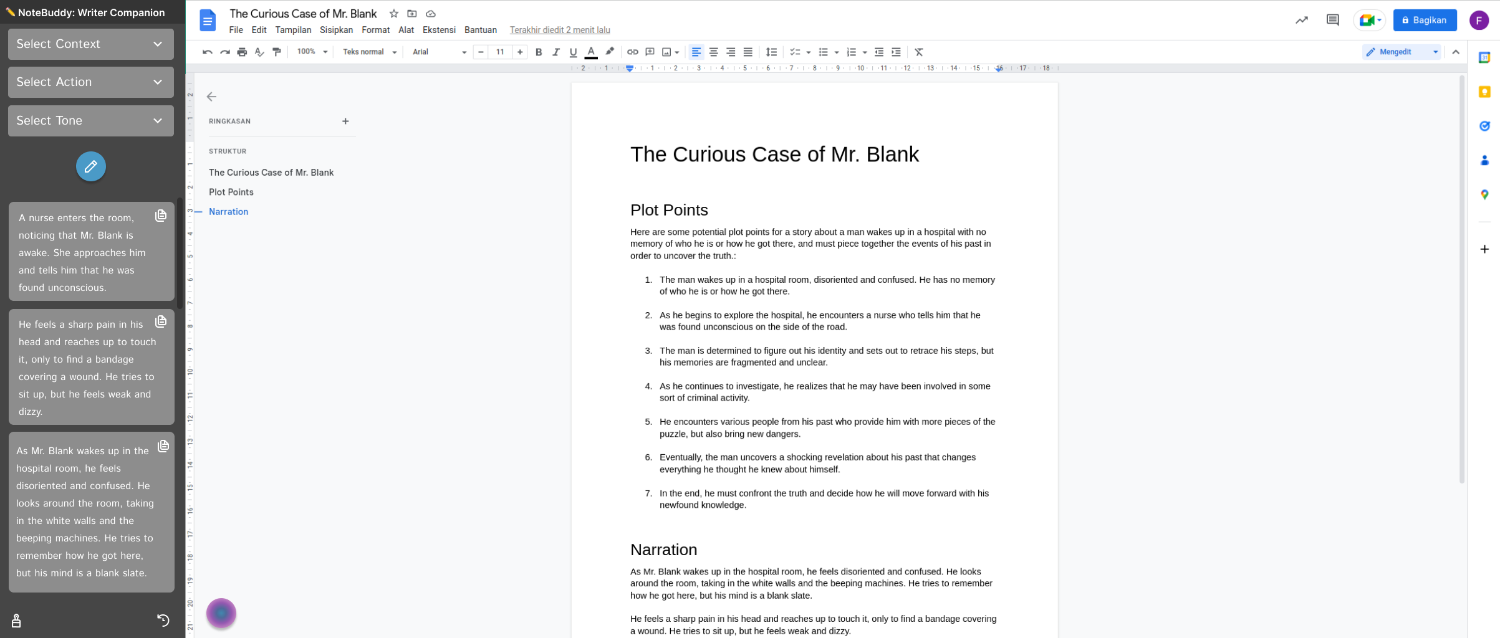The width and height of the screenshot is (1500, 638).
Task: Toggle underline formatting
Action: (573, 52)
